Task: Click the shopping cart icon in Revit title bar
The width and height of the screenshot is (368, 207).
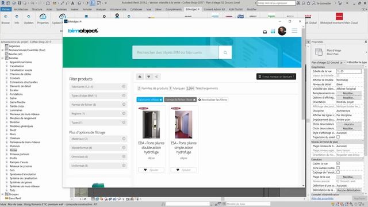Action: click(340, 3)
